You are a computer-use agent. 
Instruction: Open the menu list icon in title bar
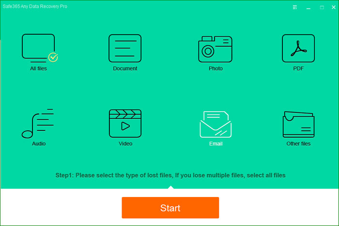(x=295, y=7)
